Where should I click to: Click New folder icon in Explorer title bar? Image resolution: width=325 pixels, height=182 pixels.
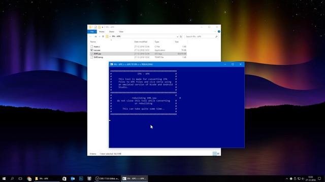point(100,27)
